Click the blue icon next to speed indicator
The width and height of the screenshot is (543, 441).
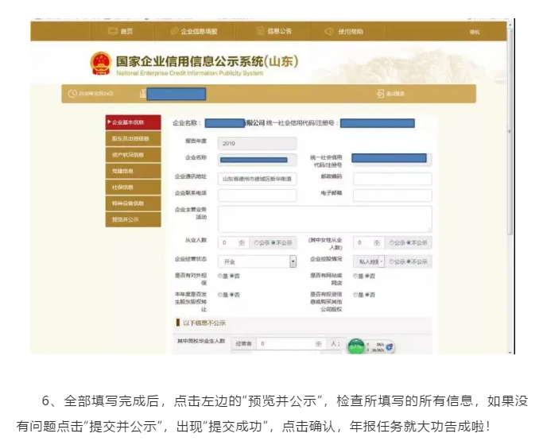(x=390, y=347)
